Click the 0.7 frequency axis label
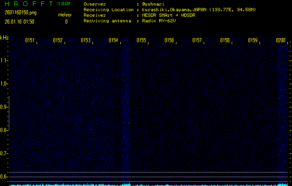 [x=4, y=153]
